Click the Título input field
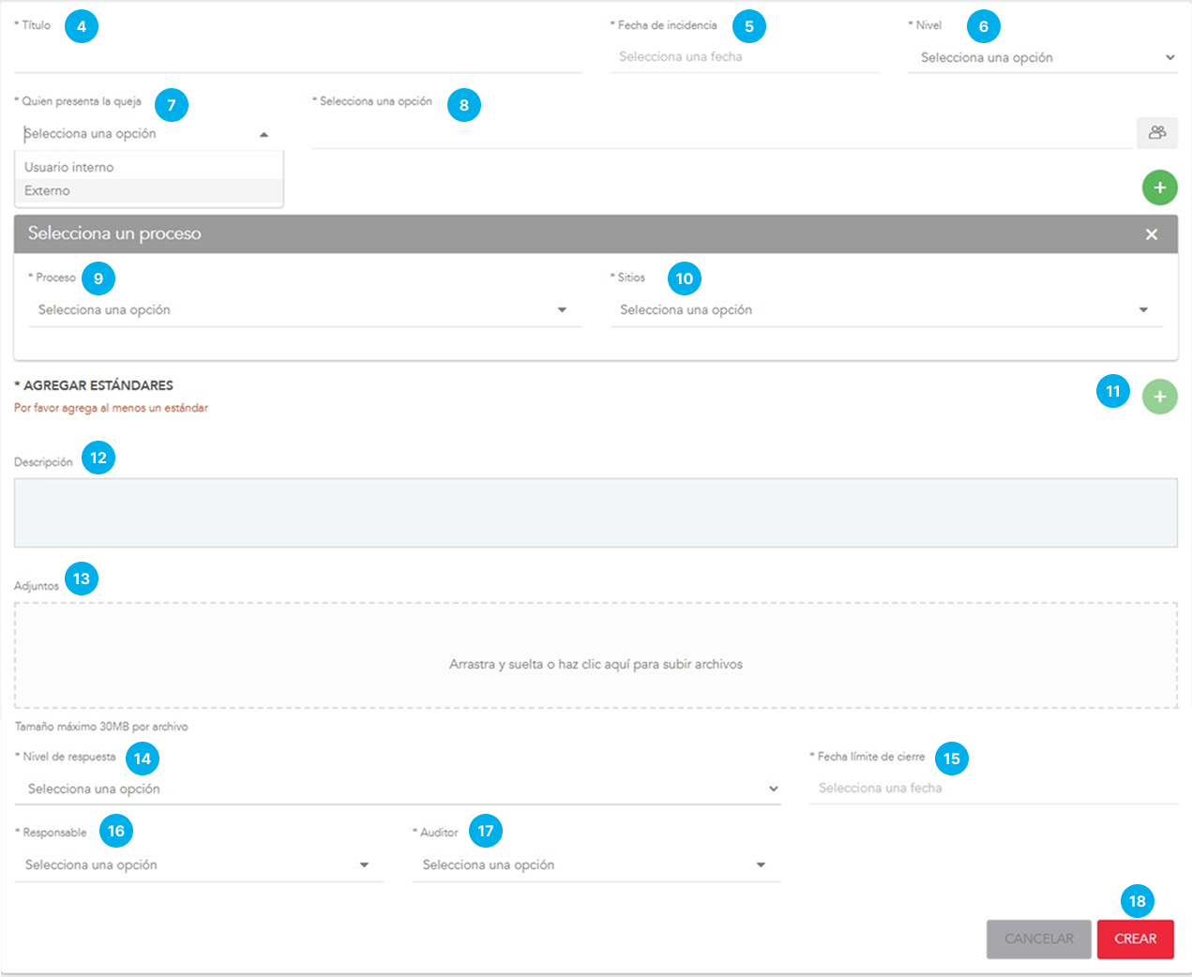1192x977 pixels. [x=297, y=58]
